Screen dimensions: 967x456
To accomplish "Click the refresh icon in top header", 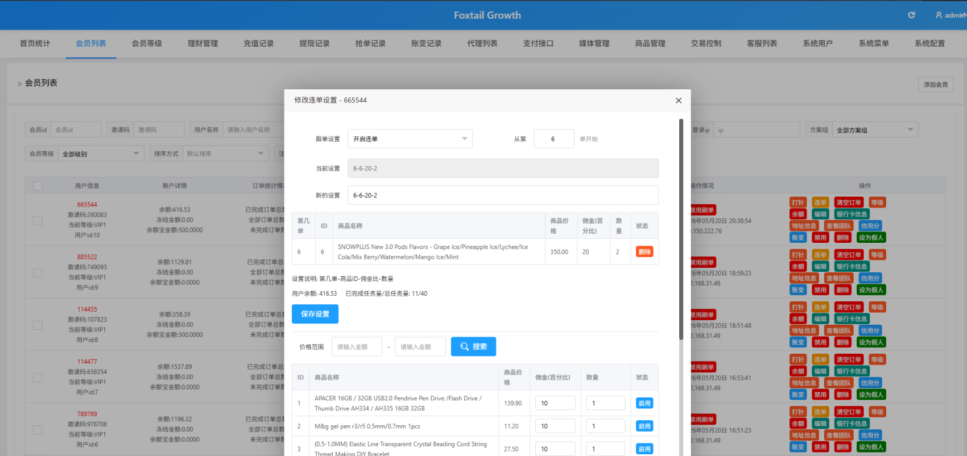I will click(x=911, y=15).
